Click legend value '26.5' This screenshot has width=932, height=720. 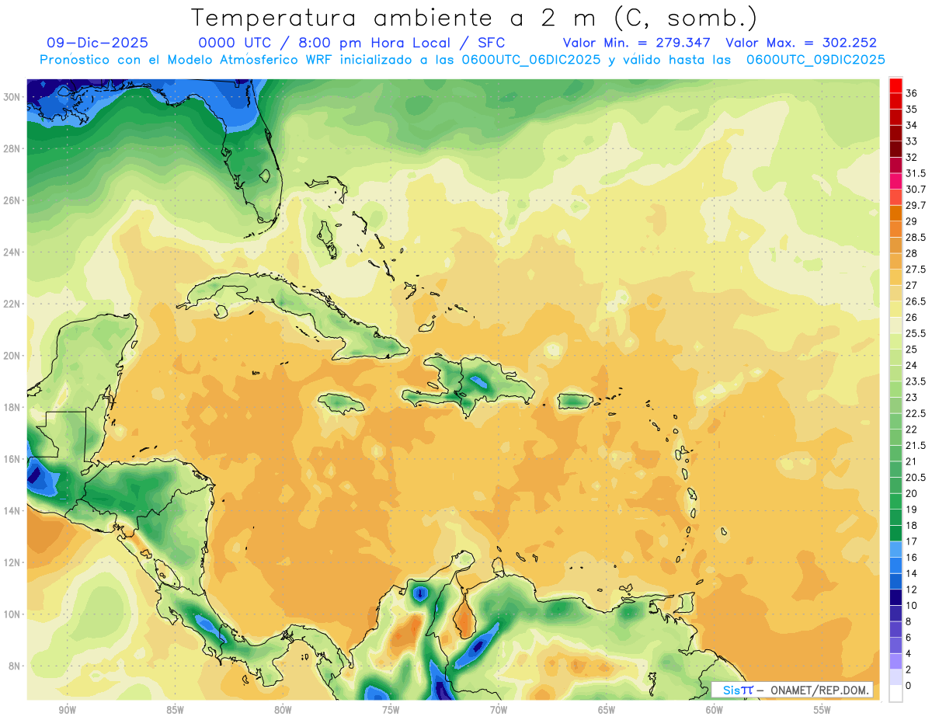click(916, 301)
